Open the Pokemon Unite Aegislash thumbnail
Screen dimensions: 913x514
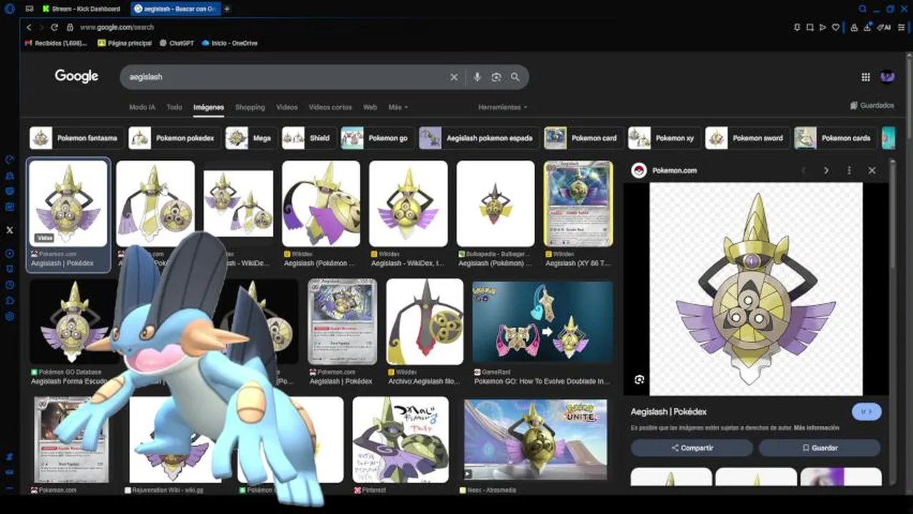[x=535, y=439]
